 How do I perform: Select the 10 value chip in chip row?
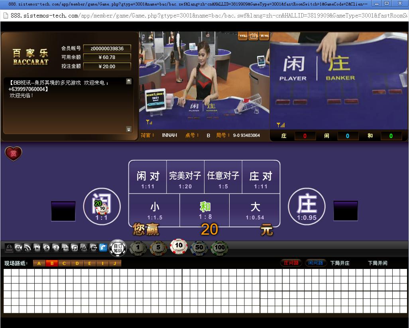[179, 246]
